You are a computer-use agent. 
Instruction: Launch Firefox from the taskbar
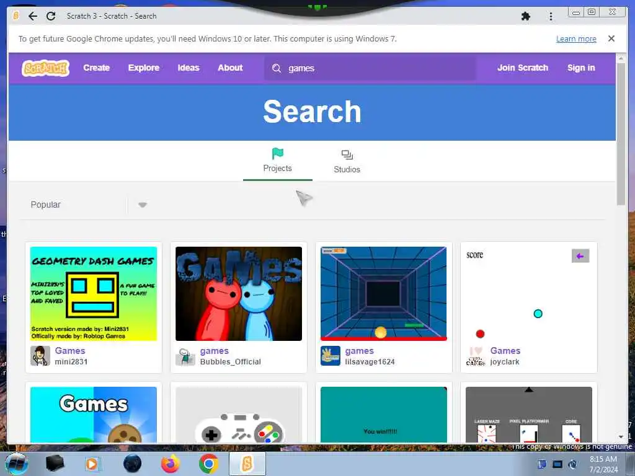tap(171, 464)
